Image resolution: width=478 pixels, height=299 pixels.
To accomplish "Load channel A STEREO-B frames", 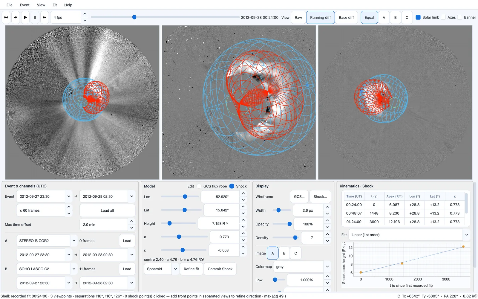I will (127, 241).
